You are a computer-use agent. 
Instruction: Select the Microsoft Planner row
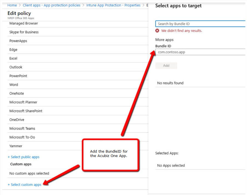point(78,102)
